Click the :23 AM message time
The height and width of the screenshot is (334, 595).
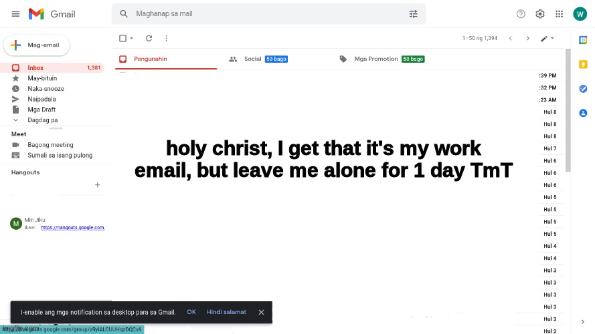click(x=547, y=100)
